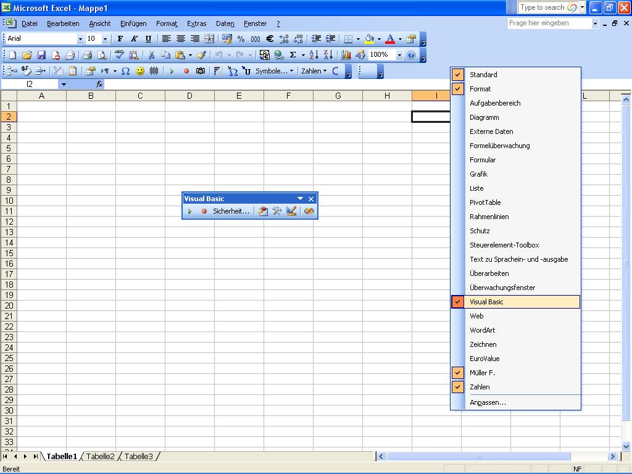Choose Anpassen... from the toolbar list
The width and height of the screenshot is (632, 474).
point(516,402)
